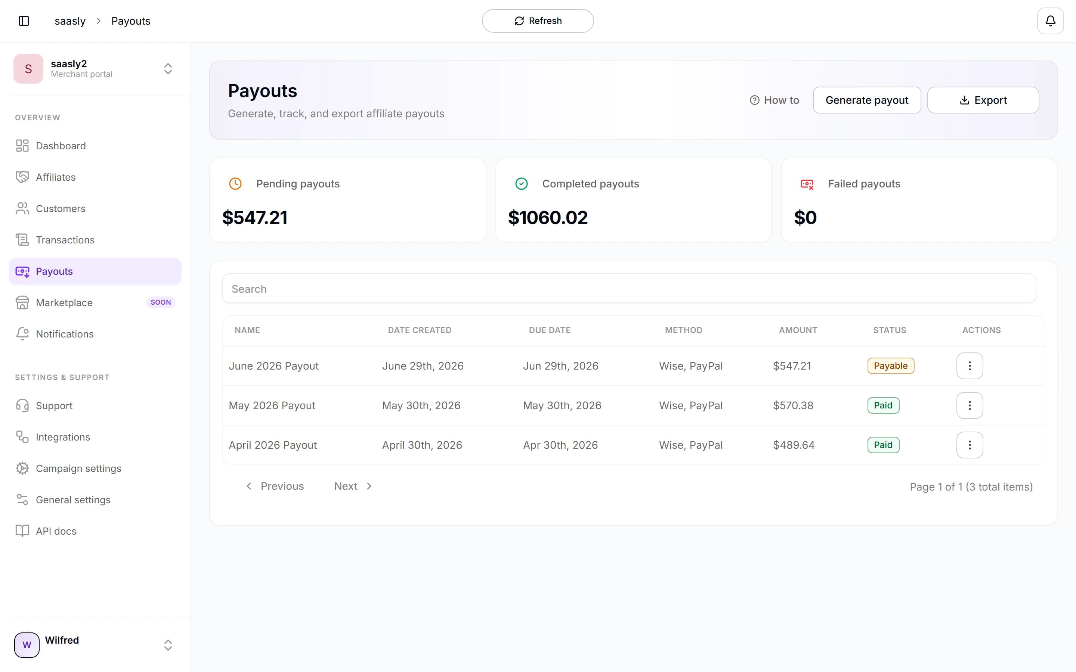Select the June 2026 Payout name
Image resolution: width=1076 pixels, height=672 pixels.
pos(273,366)
